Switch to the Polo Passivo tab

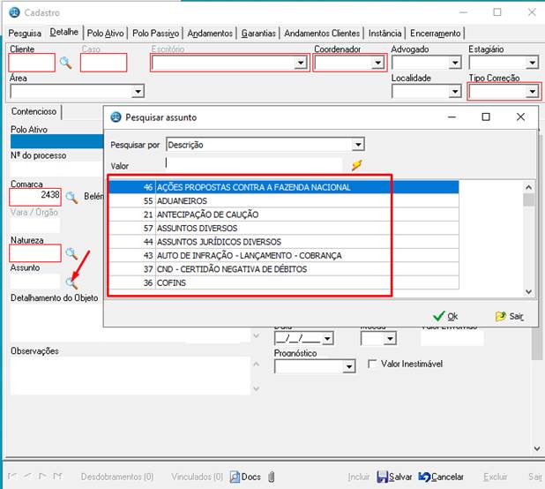(156, 34)
